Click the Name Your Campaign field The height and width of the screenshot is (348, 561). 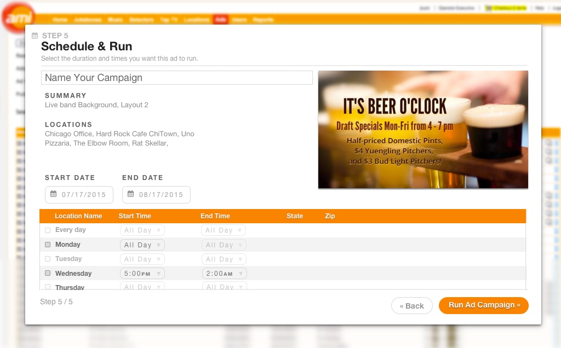pyautogui.click(x=176, y=78)
